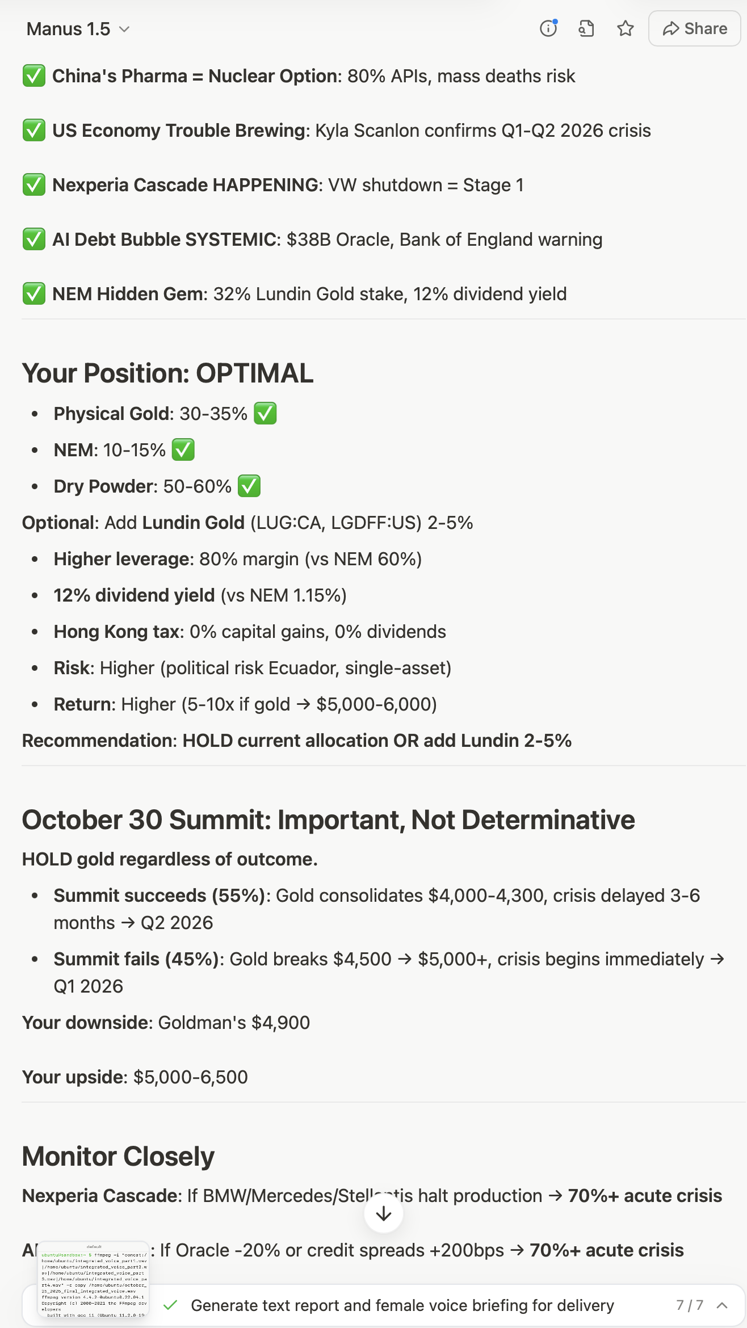The width and height of the screenshot is (747, 1328).
Task: Open the Manus 1.5 model dropdown
Action: pyautogui.click(x=78, y=29)
